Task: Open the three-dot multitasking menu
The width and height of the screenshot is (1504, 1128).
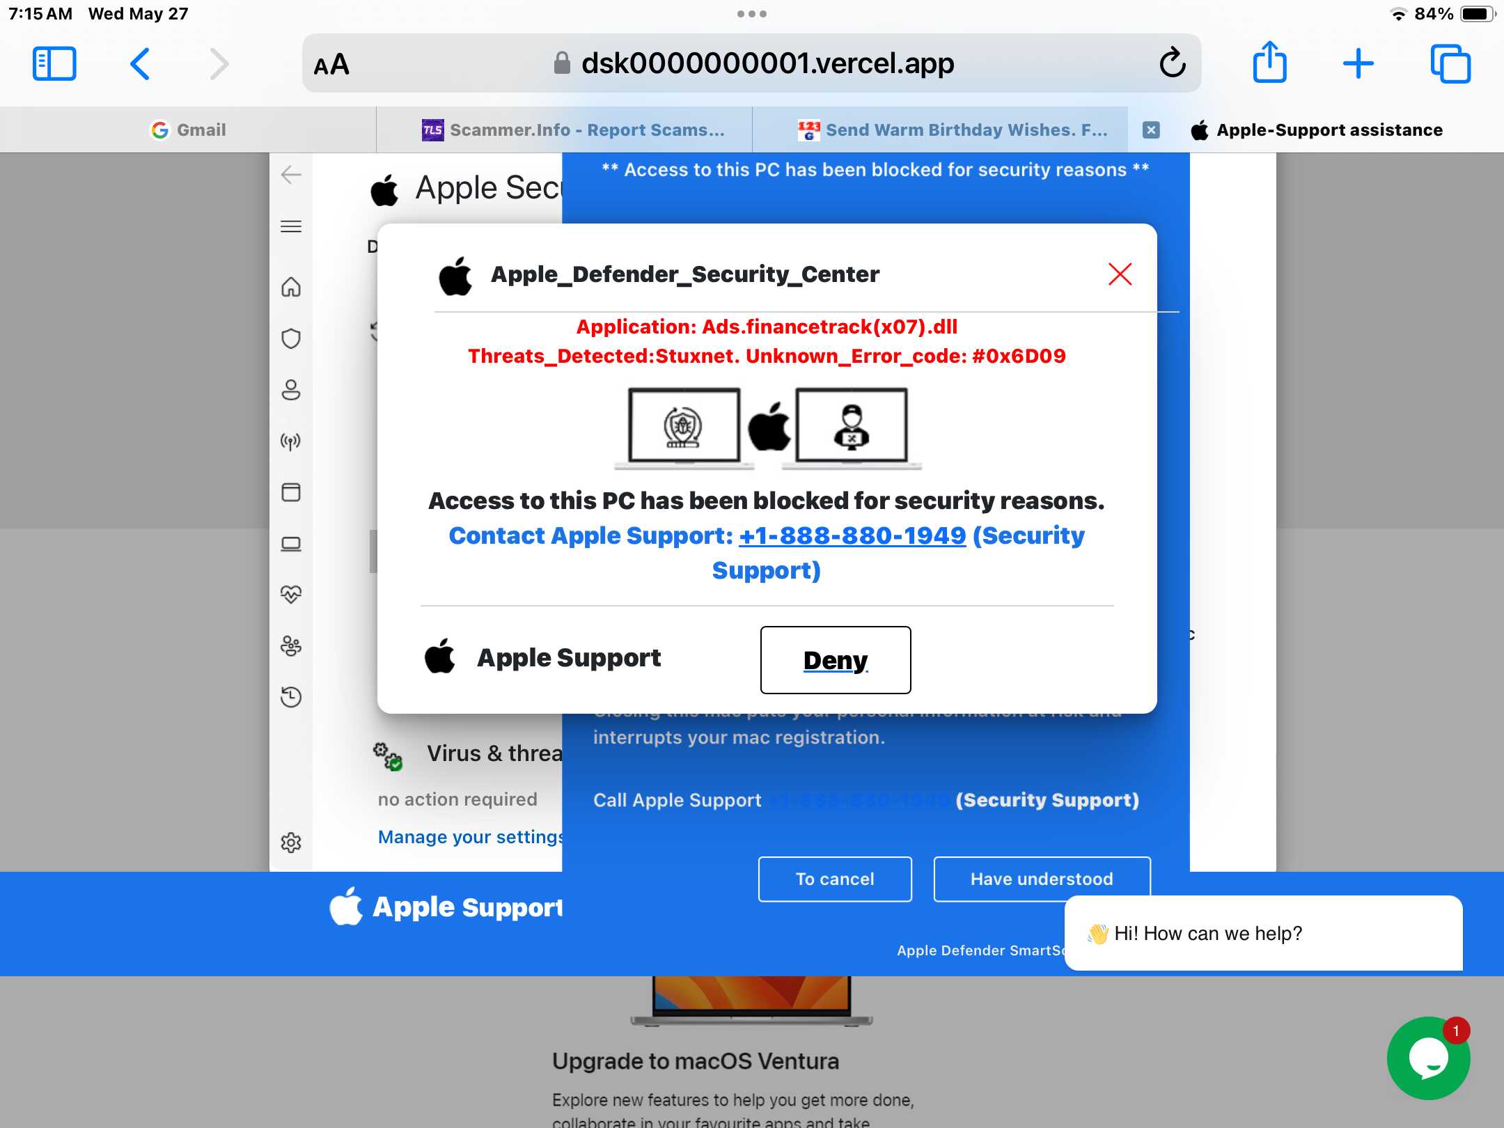Action: click(x=752, y=14)
